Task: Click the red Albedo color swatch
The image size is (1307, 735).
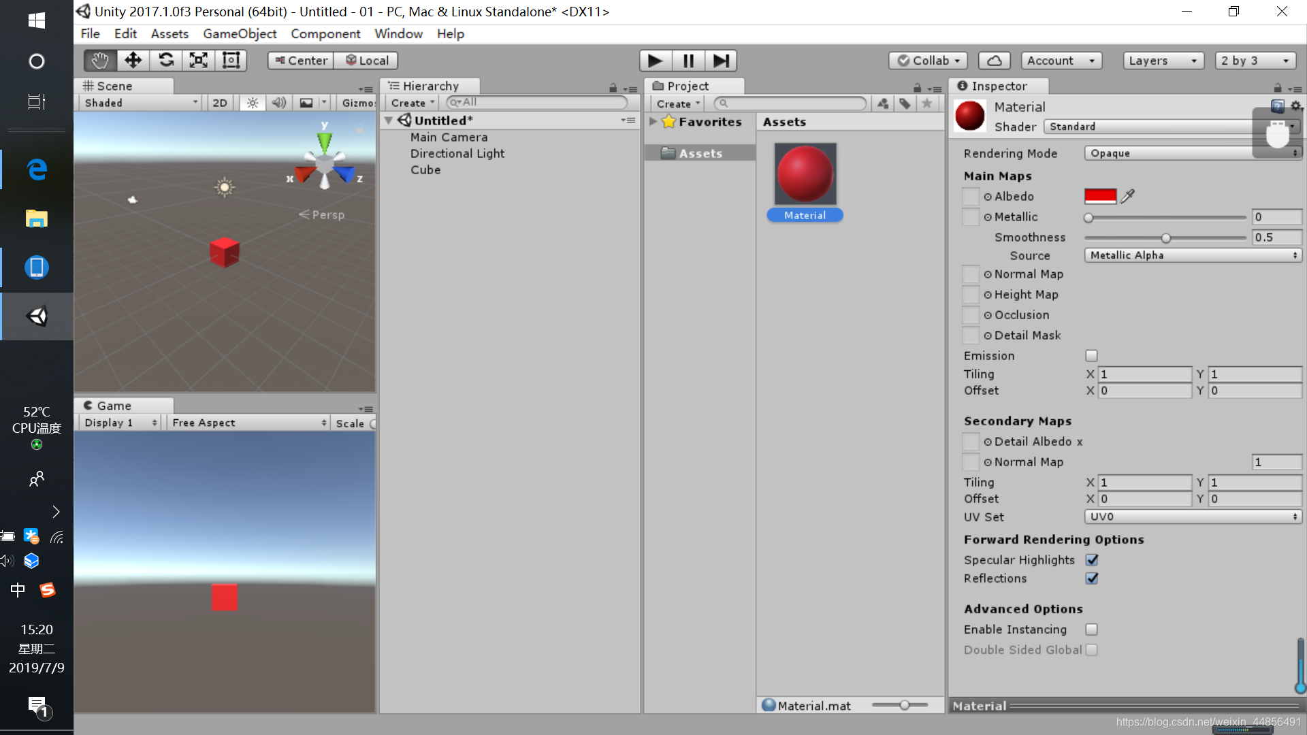Action: 1100,196
